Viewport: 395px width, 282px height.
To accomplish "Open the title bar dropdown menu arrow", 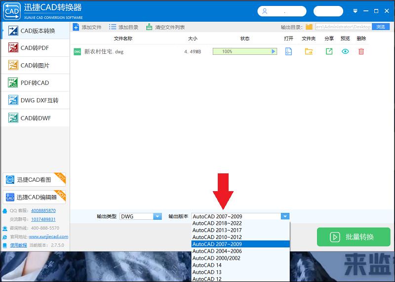I will pos(355,11).
